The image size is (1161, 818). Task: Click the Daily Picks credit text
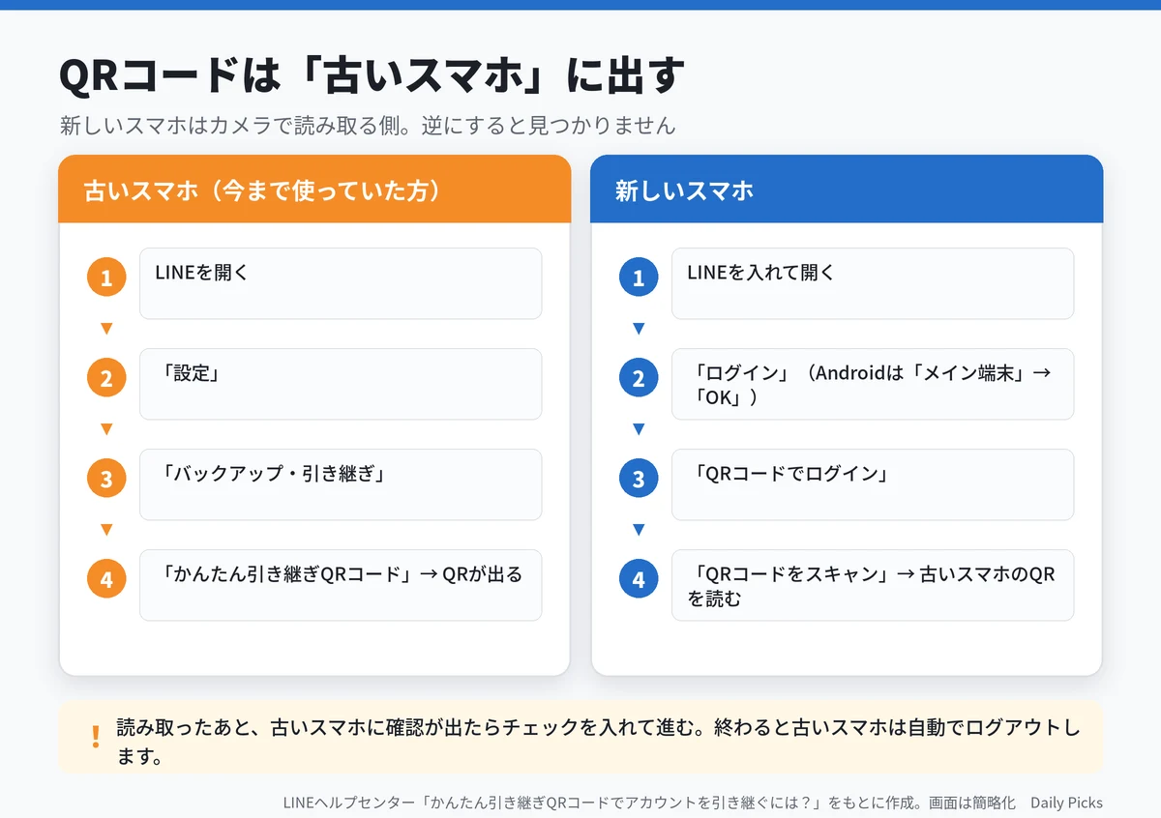(x=1066, y=803)
